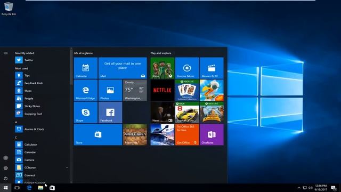Open the CCleaner folder entry
Image resolution: width=341 pixels, height=192 pixels.
pos(42,167)
